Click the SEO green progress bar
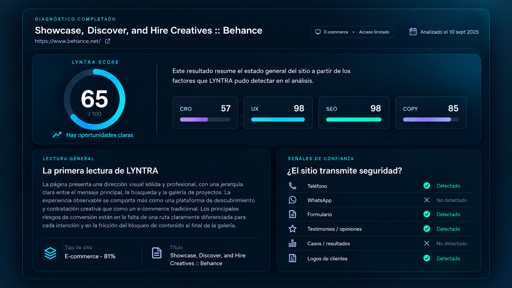 tap(354, 120)
